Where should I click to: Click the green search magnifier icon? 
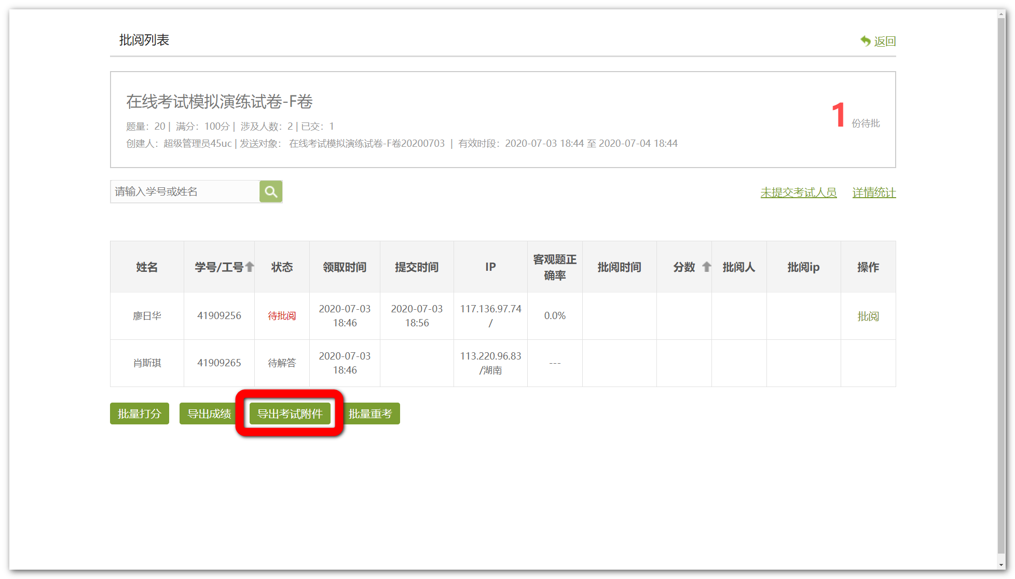[270, 191]
